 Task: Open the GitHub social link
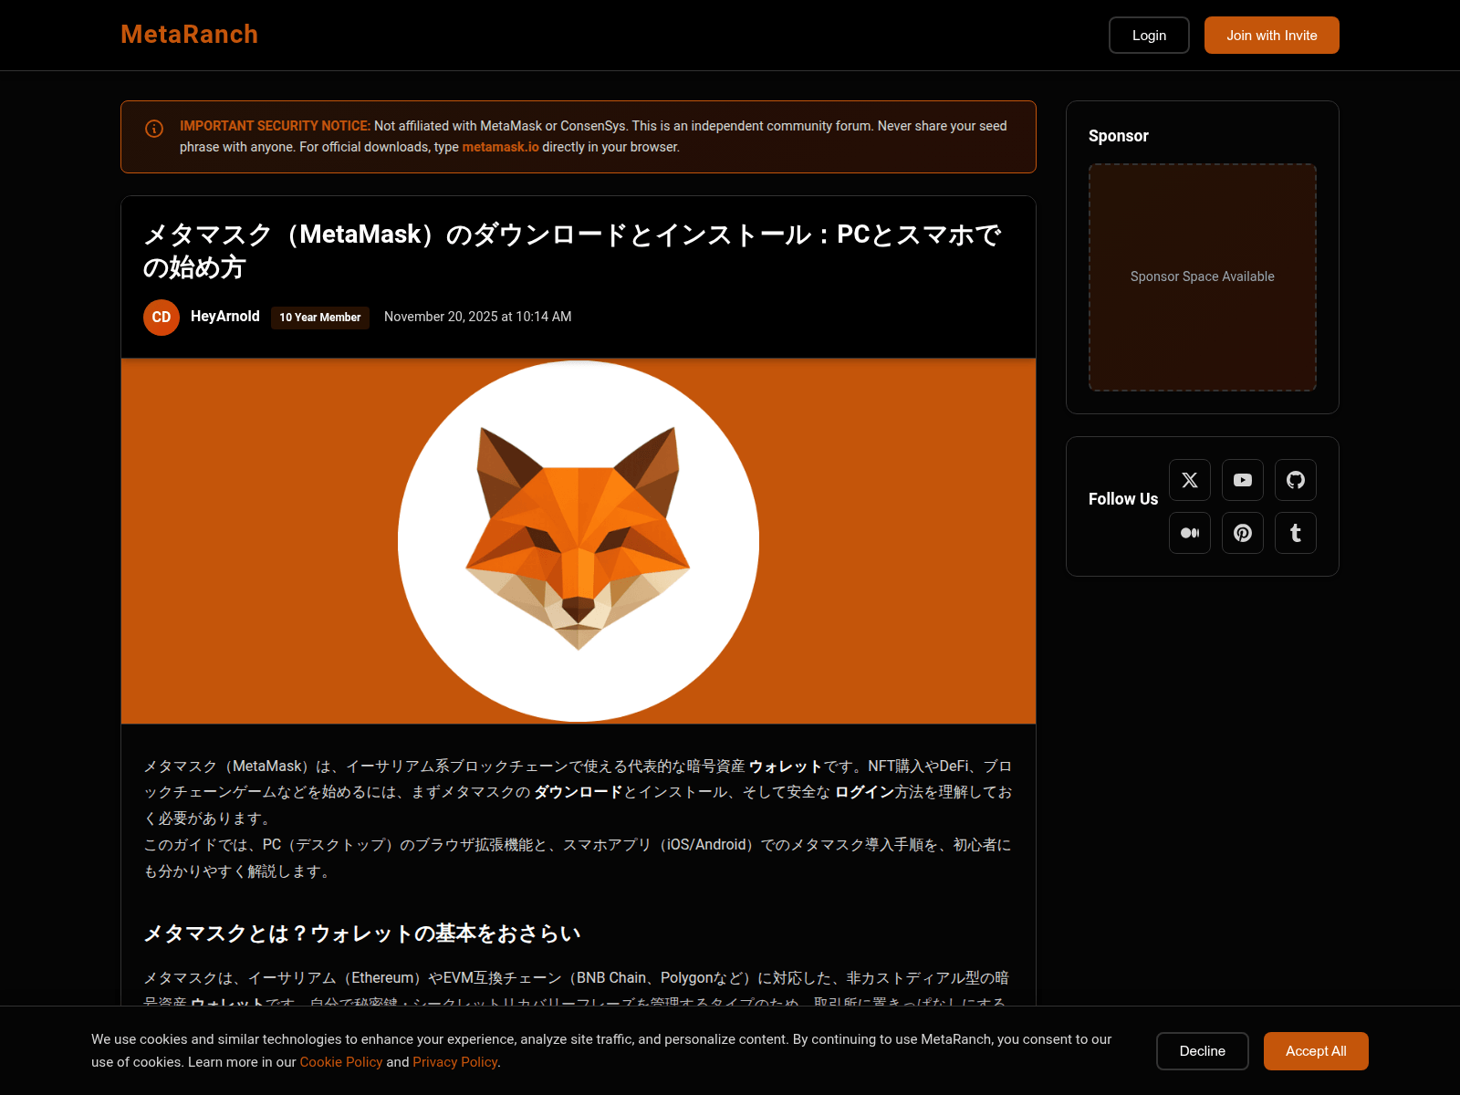click(1296, 480)
